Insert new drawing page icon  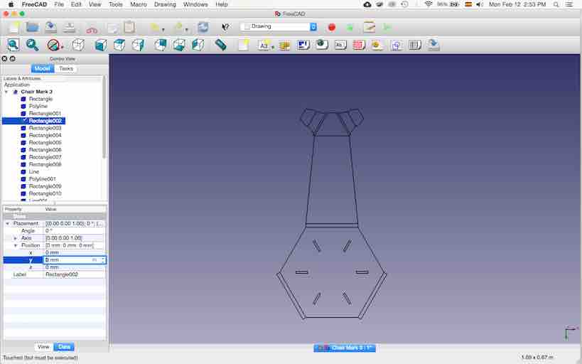pos(243,45)
